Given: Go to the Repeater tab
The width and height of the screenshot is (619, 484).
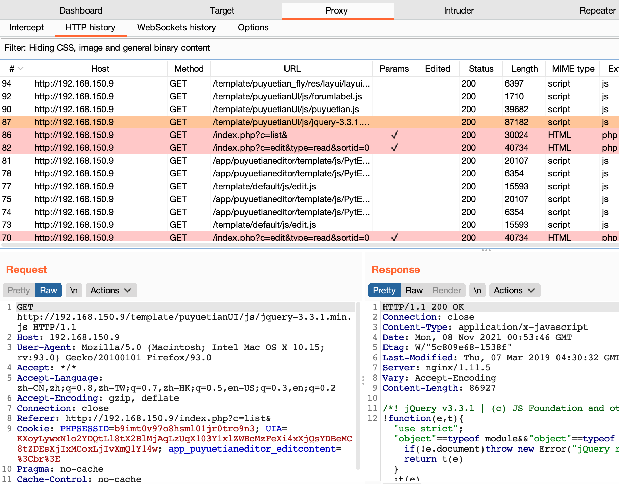Looking at the screenshot, I should pos(597,10).
